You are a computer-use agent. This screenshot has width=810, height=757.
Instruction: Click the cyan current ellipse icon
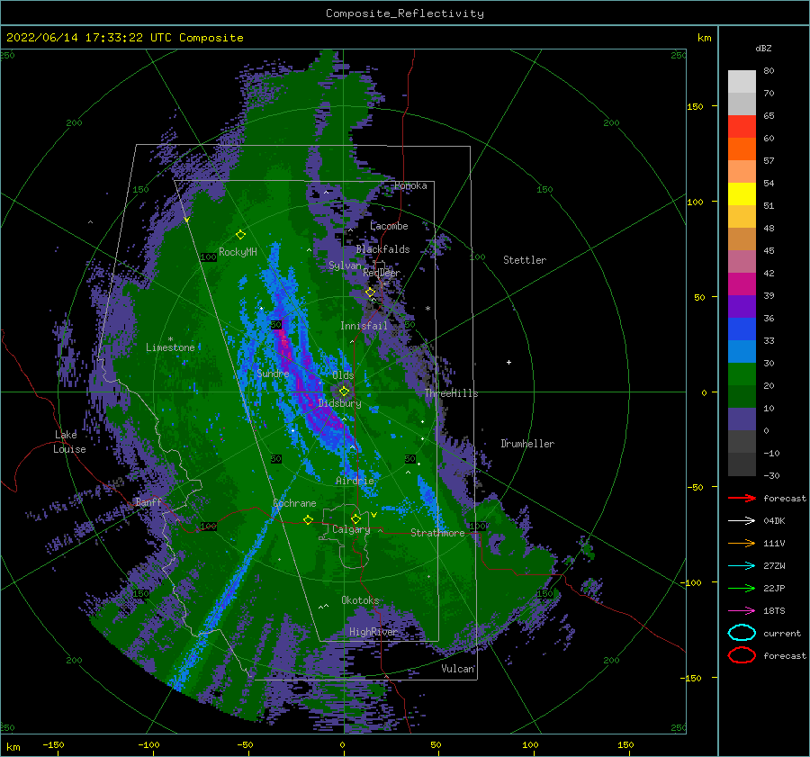tap(742, 633)
